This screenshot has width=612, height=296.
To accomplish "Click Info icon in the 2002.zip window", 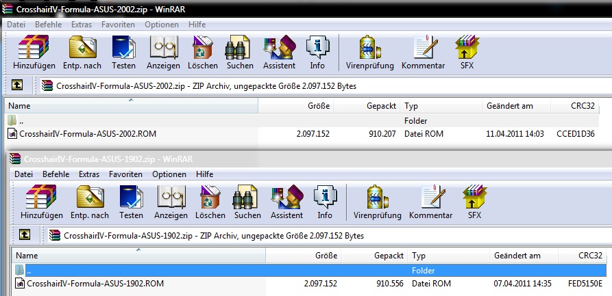I will click(x=317, y=46).
